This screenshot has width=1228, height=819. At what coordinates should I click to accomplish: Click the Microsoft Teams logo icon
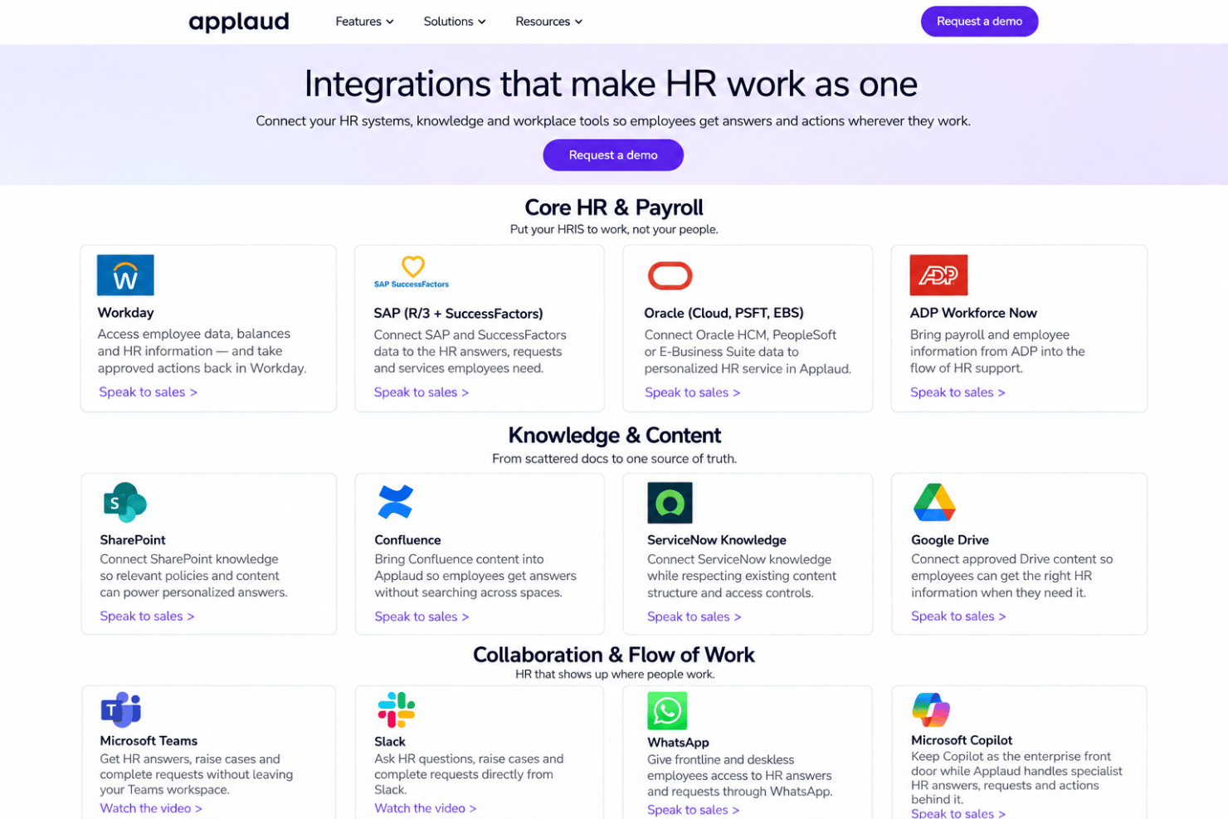(121, 709)
